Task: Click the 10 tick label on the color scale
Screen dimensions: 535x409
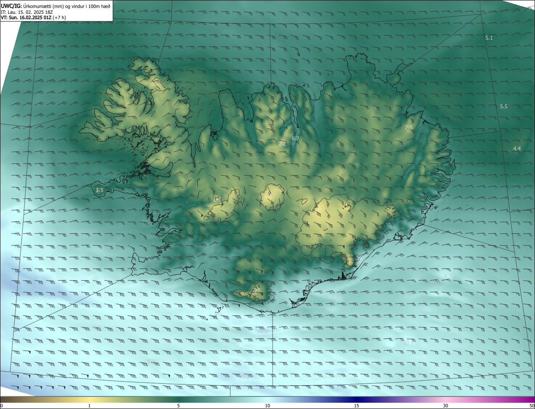Action: [267, 406]
